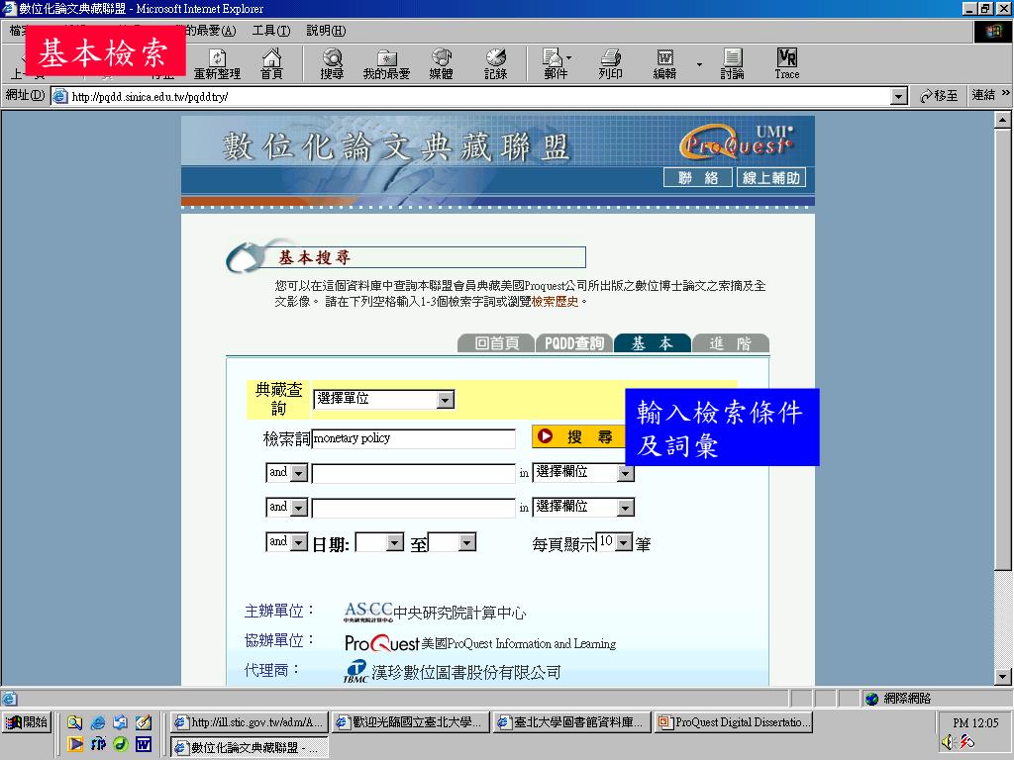
Task: Open the second 'and' boolean operator dropdown
Action: (x=286, y=507)
